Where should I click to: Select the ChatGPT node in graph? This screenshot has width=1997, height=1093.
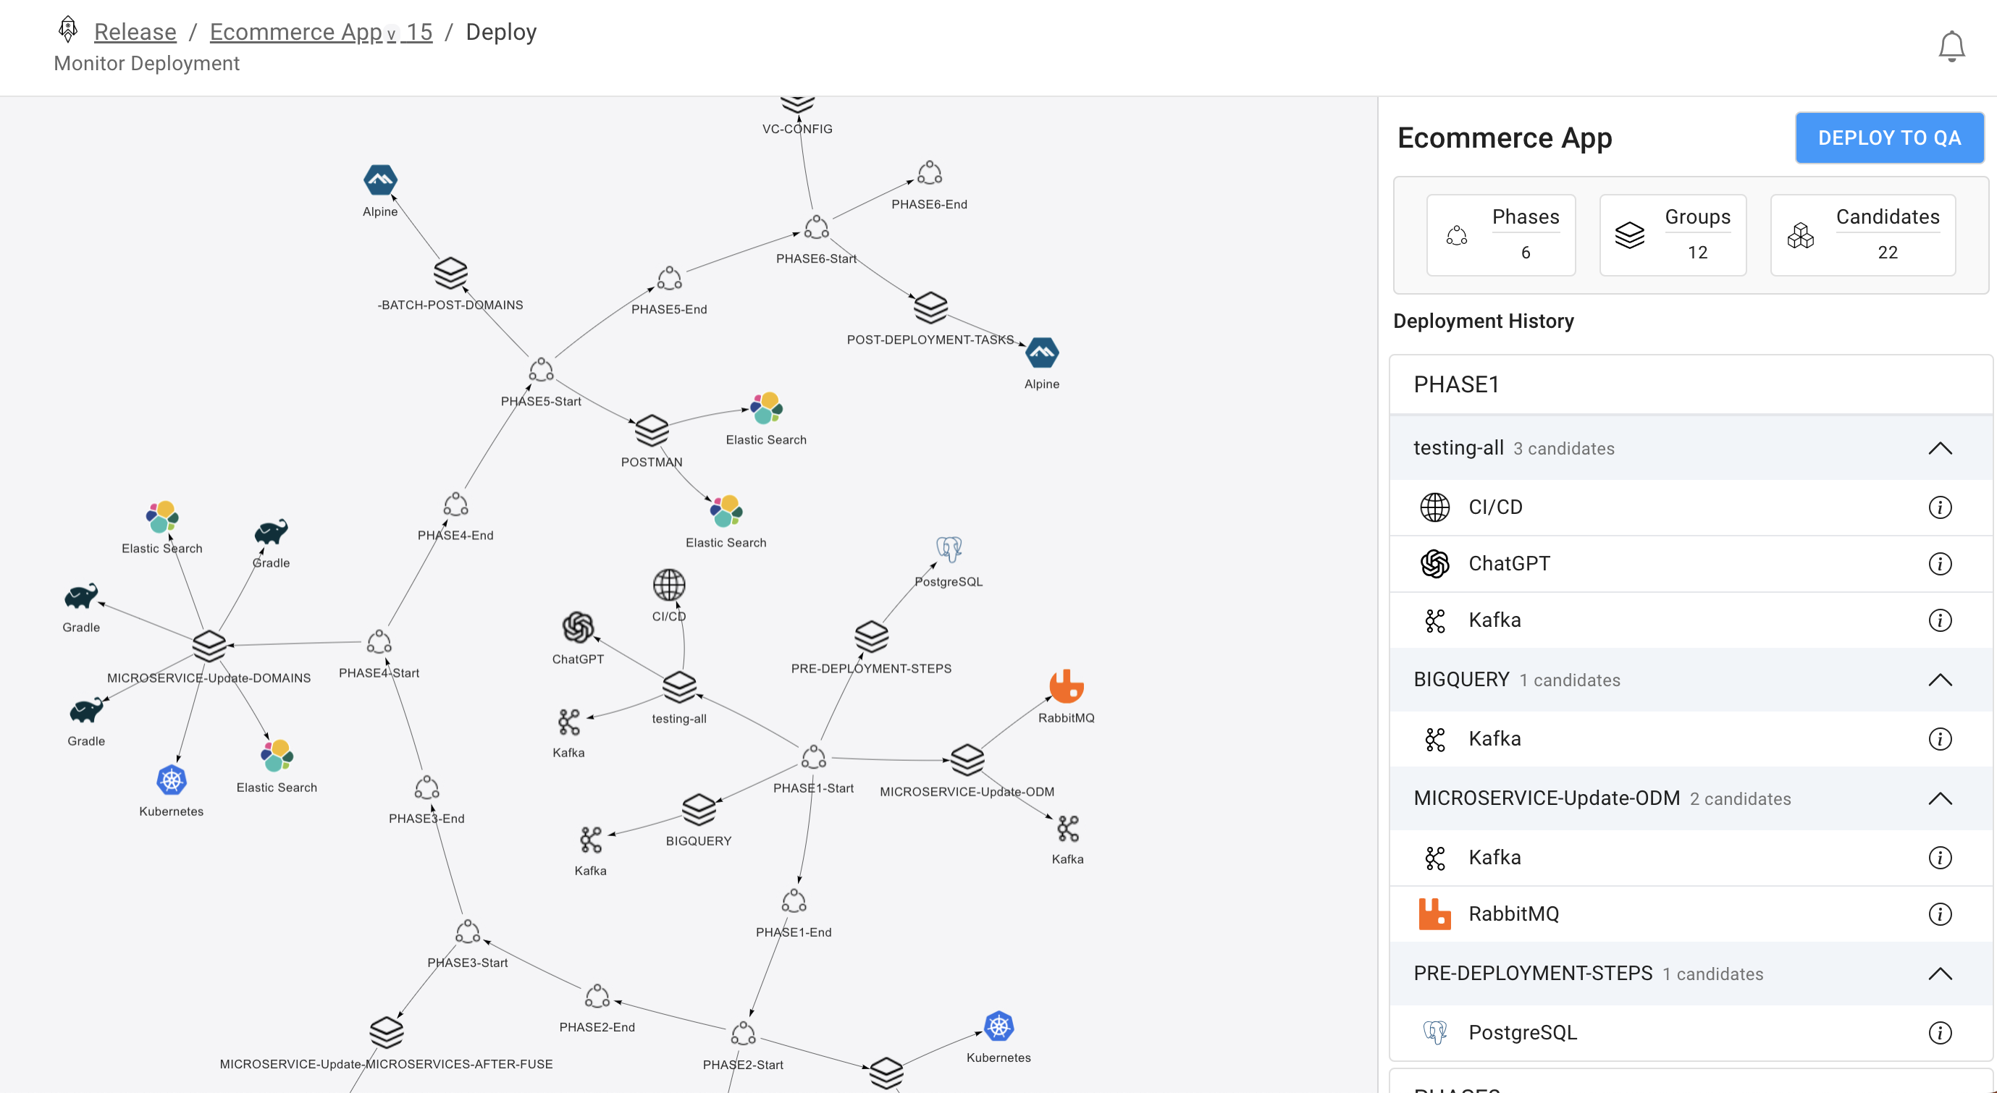point(578,628)
